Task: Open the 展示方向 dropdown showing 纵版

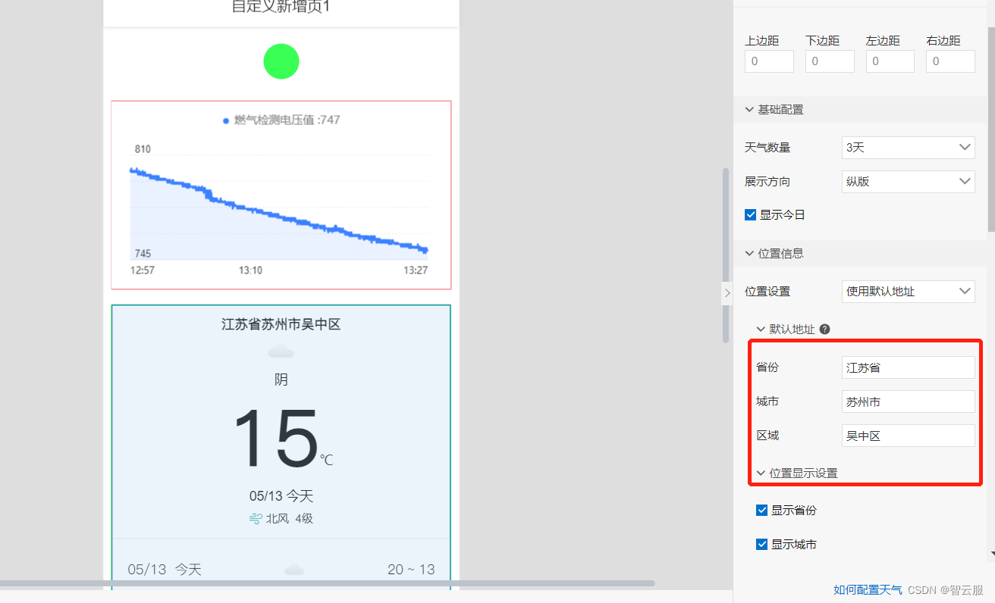Action: point(909,181)
